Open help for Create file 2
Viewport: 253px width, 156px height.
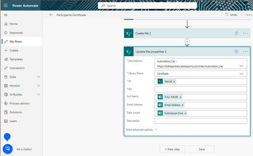tap(236, 33)
